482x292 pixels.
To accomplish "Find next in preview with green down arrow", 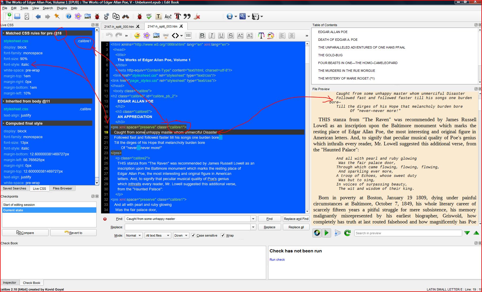I will (x=467, y=233).
